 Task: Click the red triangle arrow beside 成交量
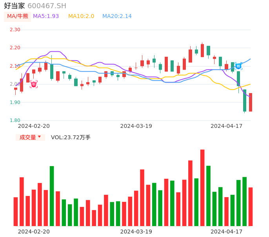39,137
